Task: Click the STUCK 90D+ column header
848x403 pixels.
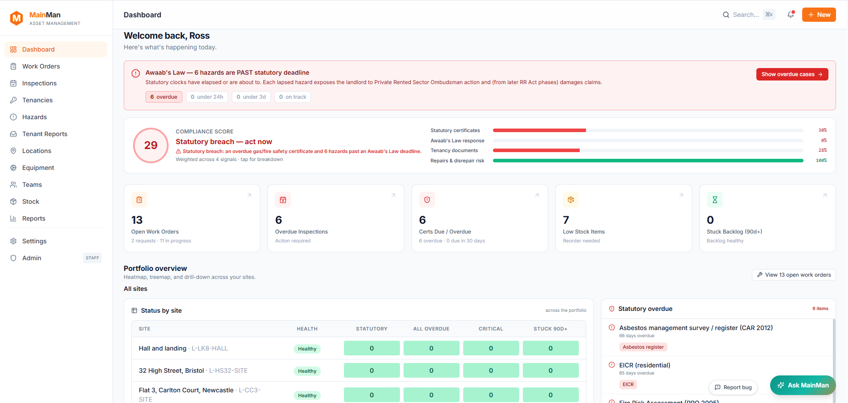Action: click(550, 329)
